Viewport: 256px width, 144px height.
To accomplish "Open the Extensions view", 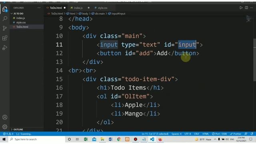I will pos(5,38).
